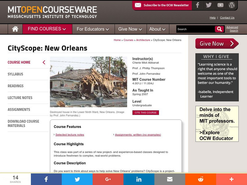Share on Facebook in the bottom share bar
Screen dimensions: 247x185
tap(46, 179)
